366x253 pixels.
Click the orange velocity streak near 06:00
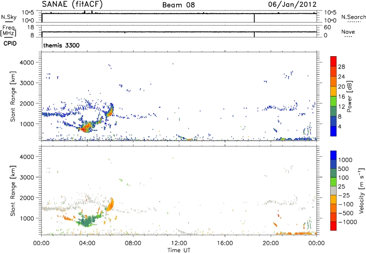tap(110, 205)
